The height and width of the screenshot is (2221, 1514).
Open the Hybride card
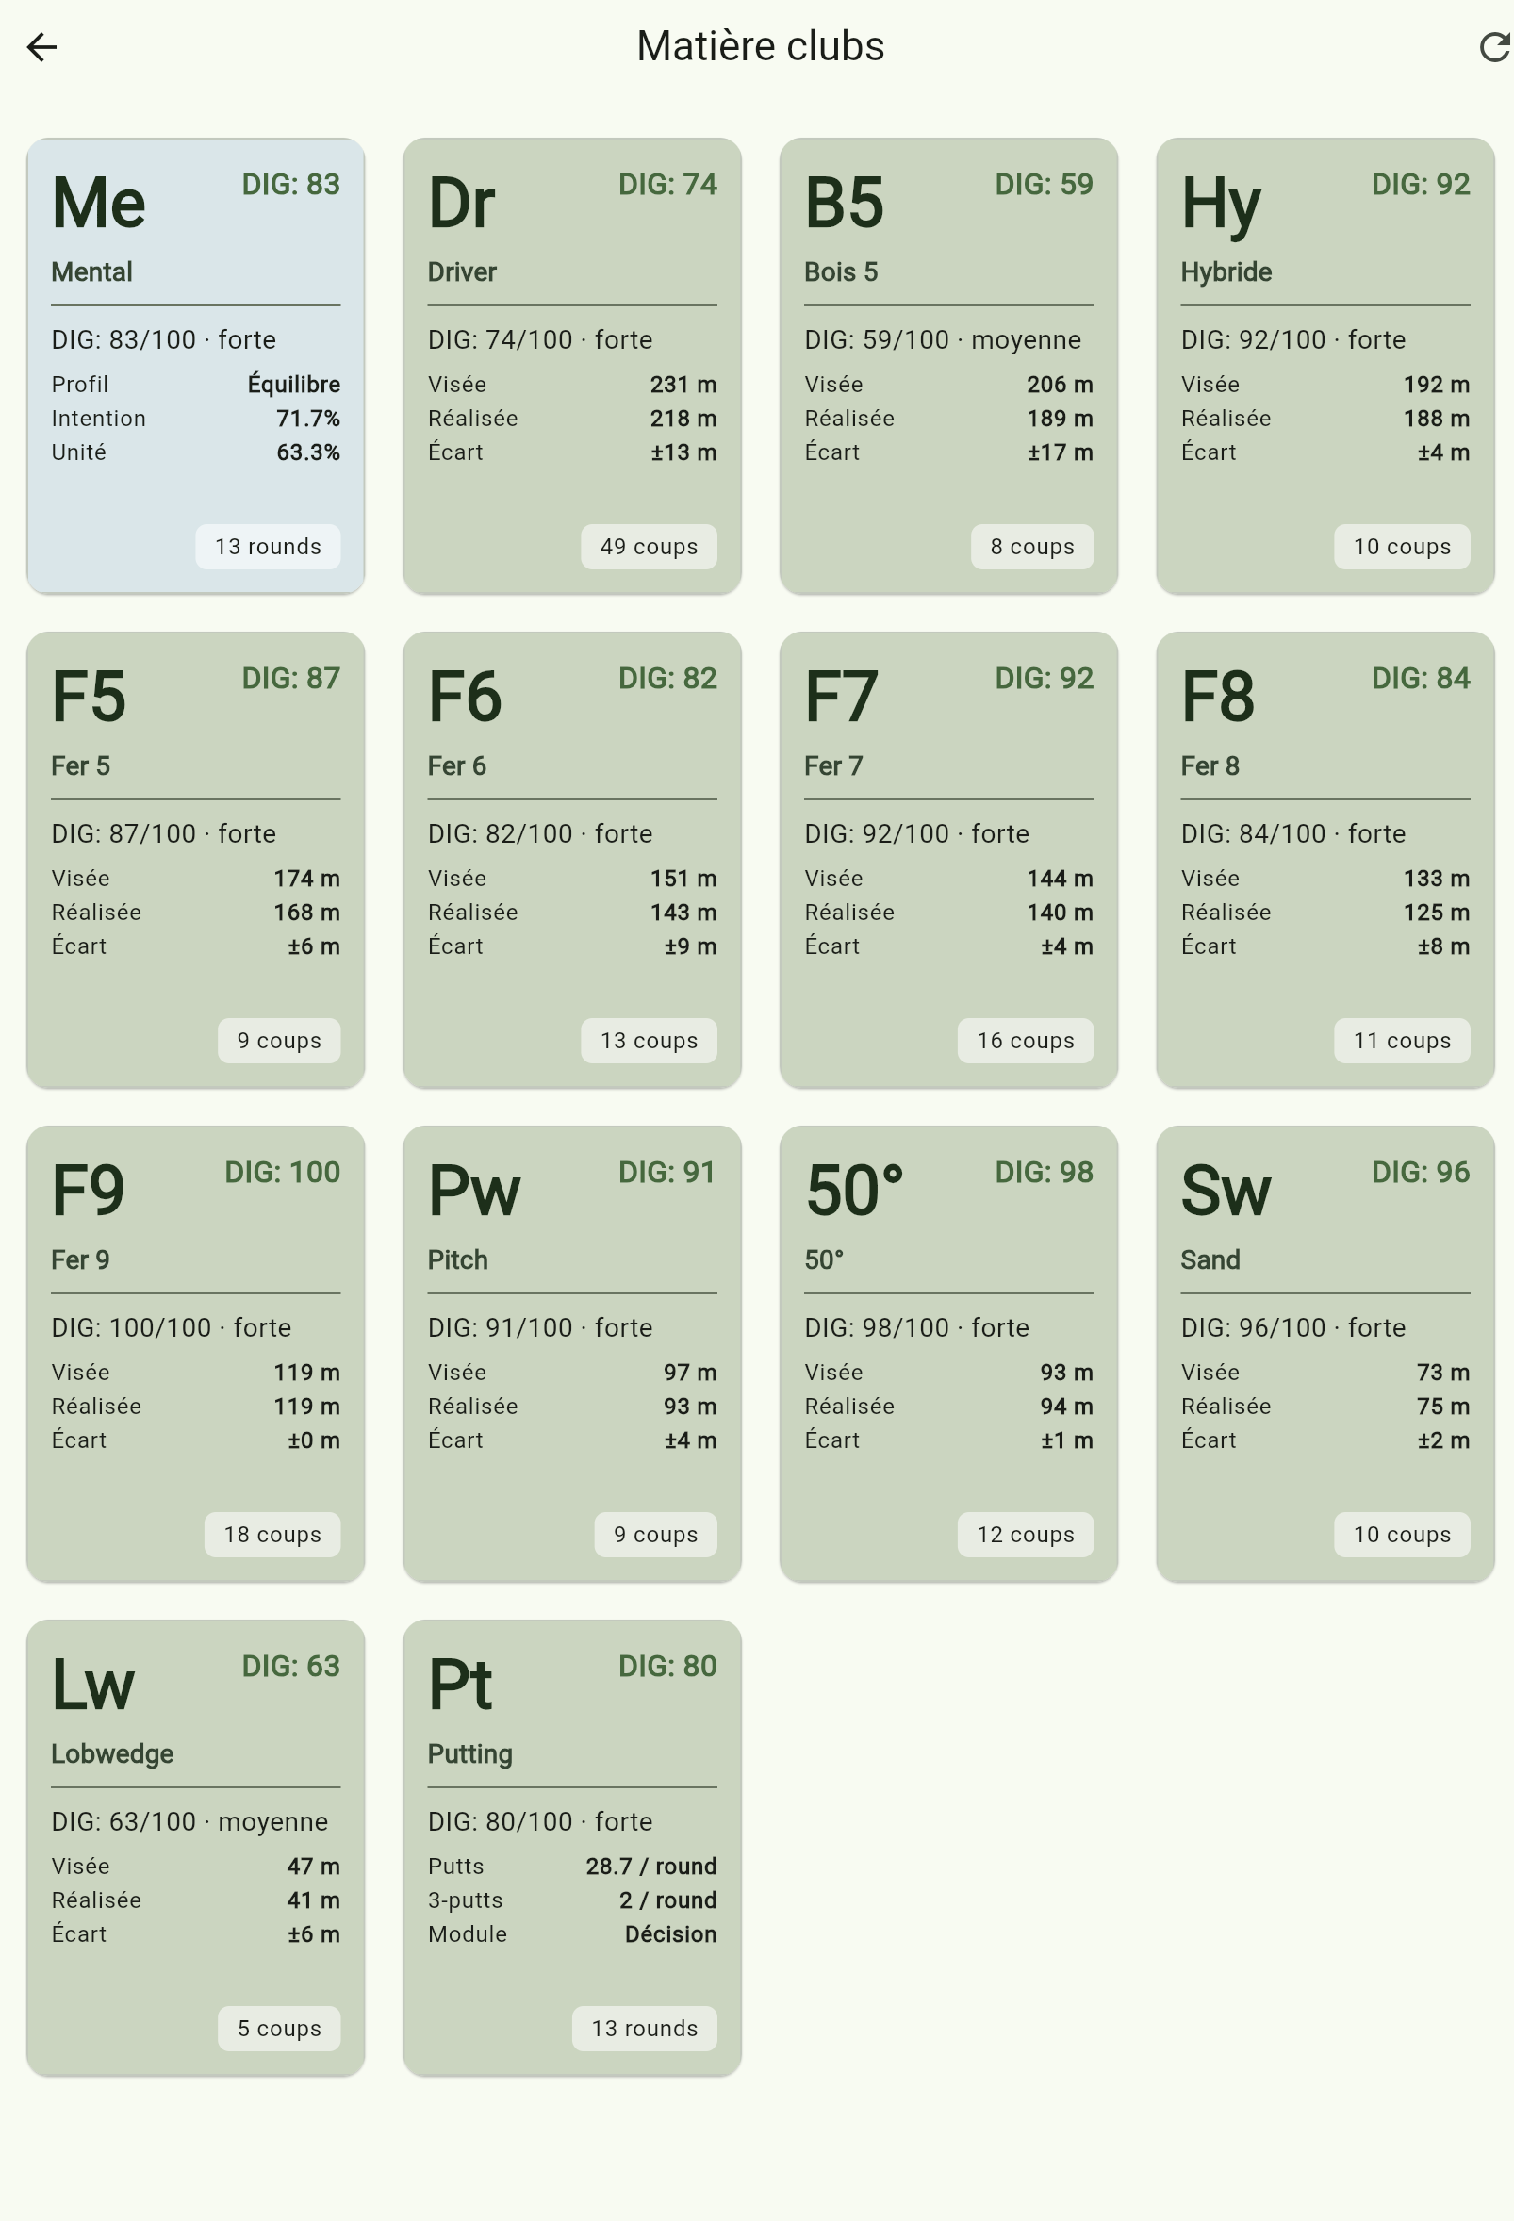[1325, 366]
